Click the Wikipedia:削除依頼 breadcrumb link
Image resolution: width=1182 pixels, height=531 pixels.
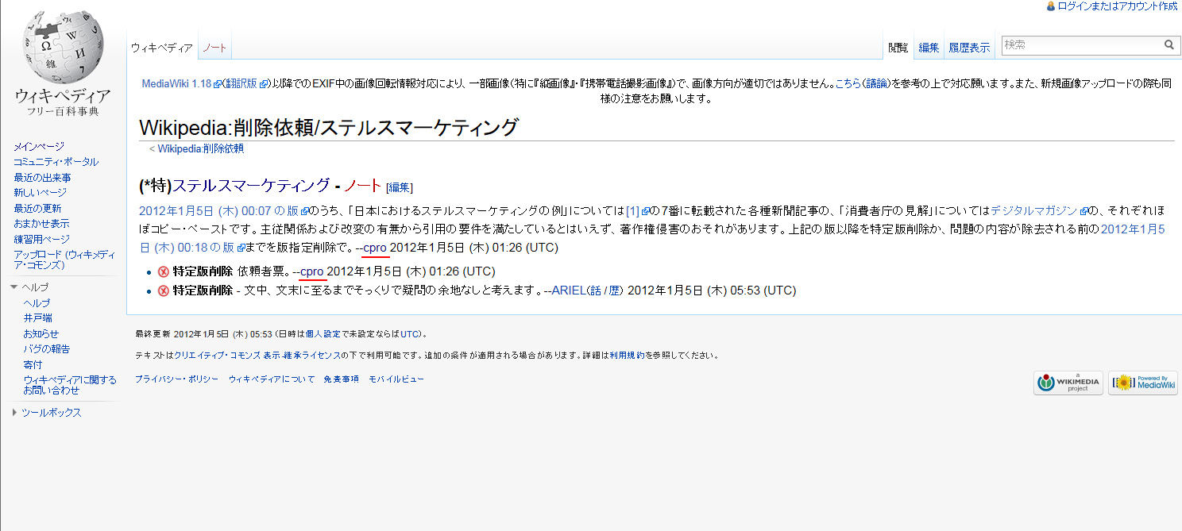tap(201, 148)
